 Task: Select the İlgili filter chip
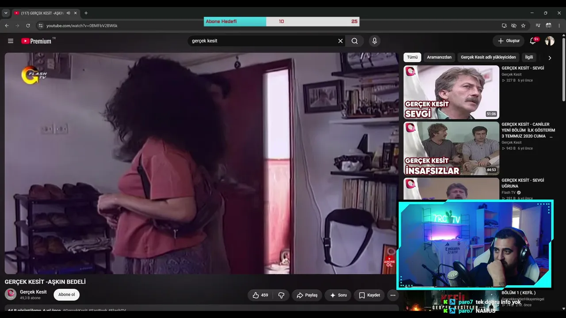(529, 57)
